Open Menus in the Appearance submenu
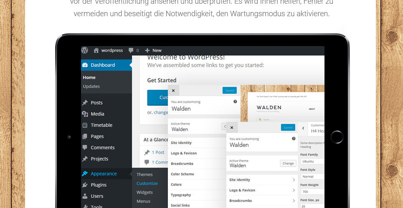 (x=143, y=201)
